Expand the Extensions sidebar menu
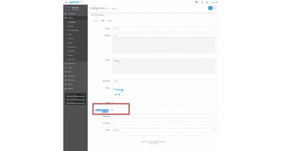 click(x=75, y=64)
